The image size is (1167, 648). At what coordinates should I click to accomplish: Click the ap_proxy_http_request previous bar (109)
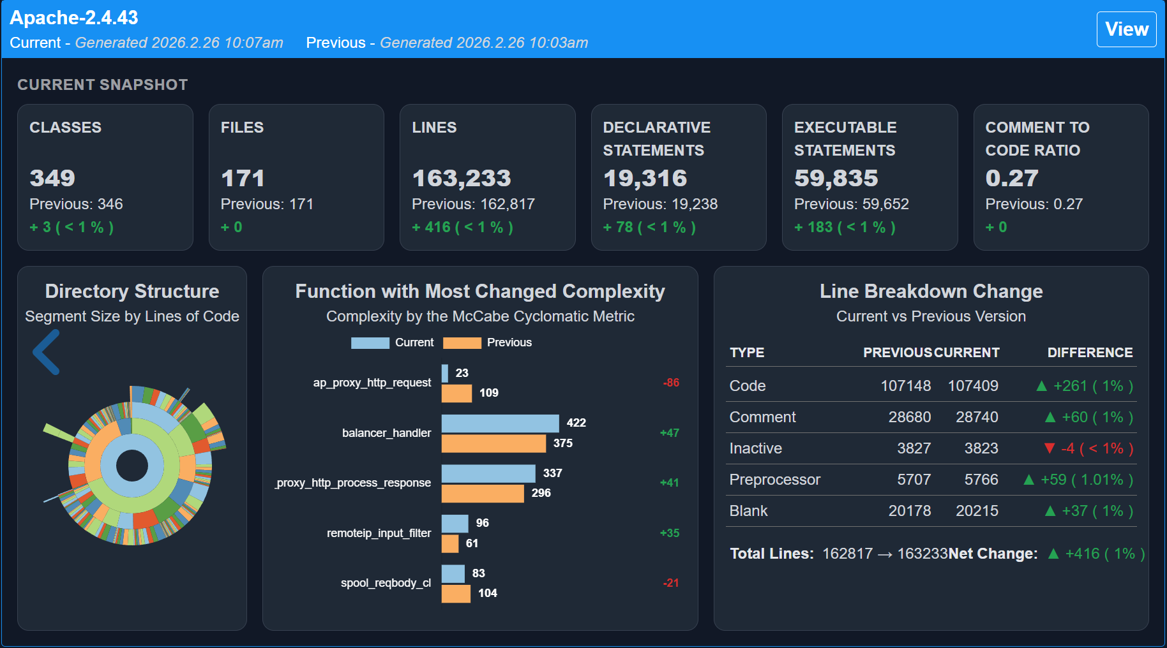(456, 394)
